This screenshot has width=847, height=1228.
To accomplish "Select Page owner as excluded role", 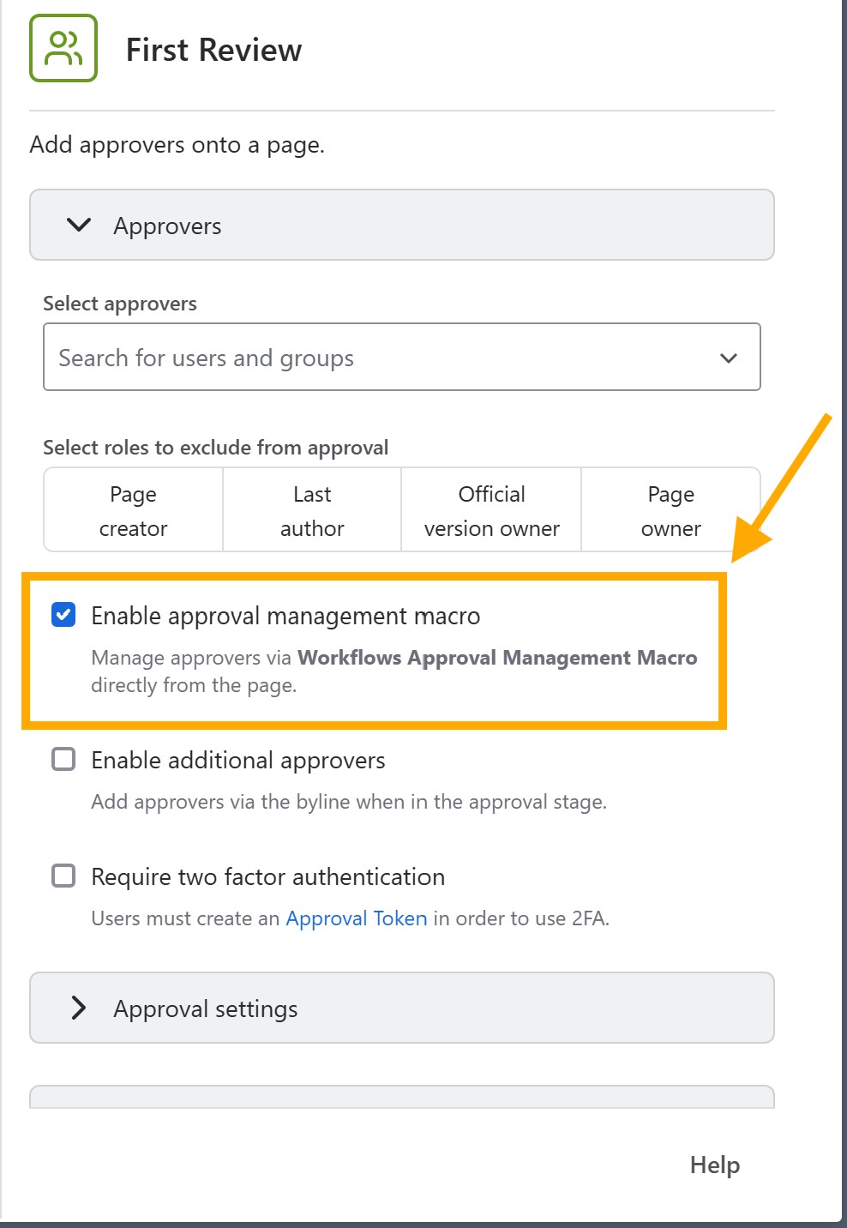I will (x=670, y=509).
